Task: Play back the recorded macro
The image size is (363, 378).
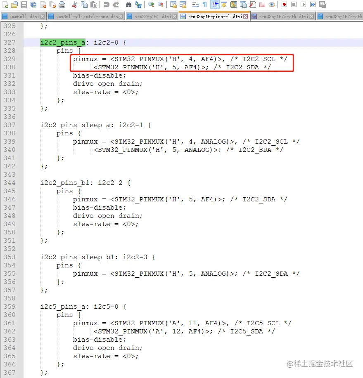Action: tap(304, 5)
